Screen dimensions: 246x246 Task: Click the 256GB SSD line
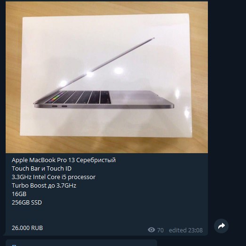pyautogui.click(x=27, y=203)
